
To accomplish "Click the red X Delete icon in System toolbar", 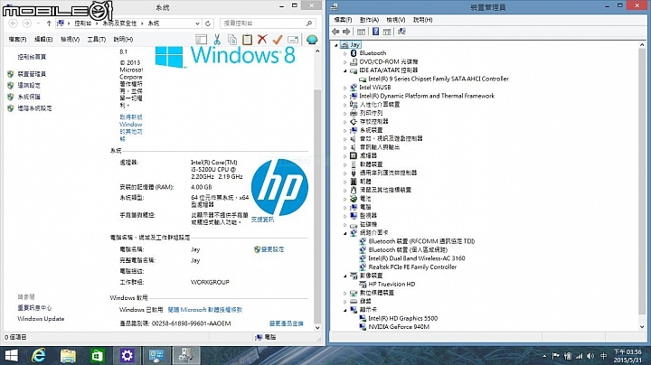I will tap(262, 40).
